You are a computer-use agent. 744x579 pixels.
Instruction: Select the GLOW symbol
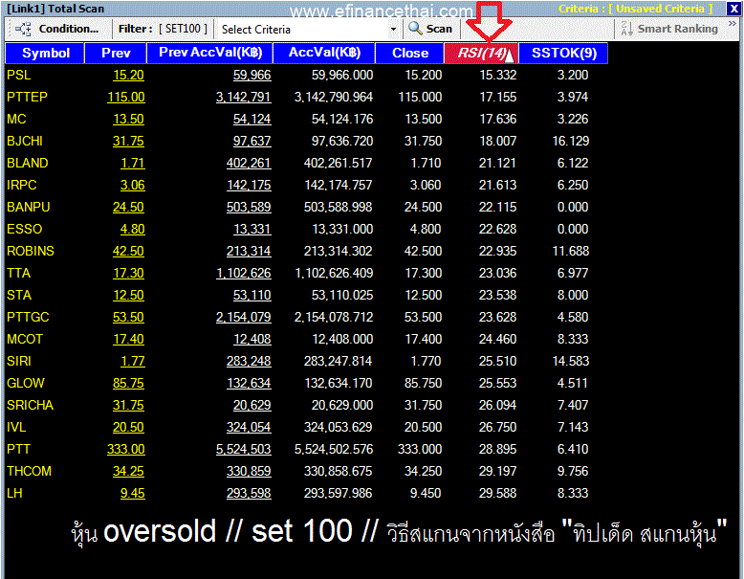coord(26,383)
